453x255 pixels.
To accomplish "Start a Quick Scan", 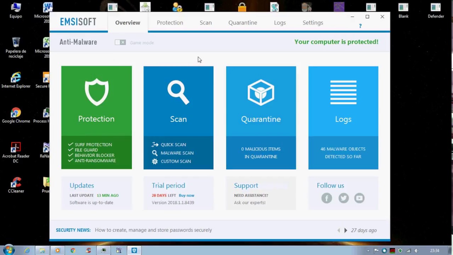I will tap(169, 144).
